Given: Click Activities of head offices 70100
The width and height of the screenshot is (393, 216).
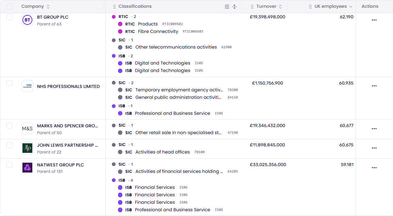Looking at the screenshot, I should [161, 152].
